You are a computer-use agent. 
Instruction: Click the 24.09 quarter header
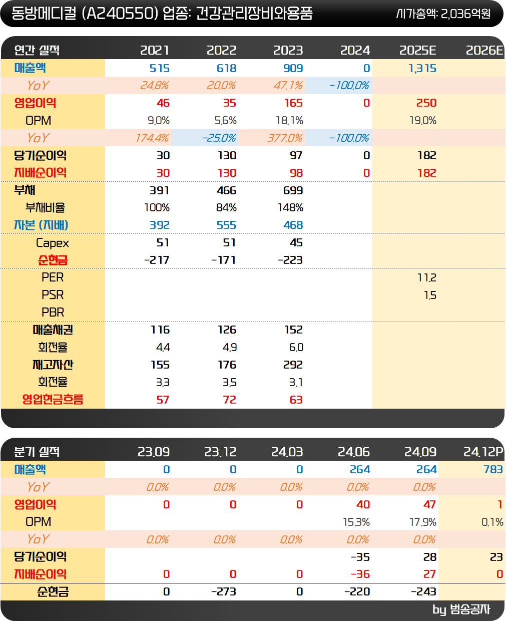click(420, 452)
